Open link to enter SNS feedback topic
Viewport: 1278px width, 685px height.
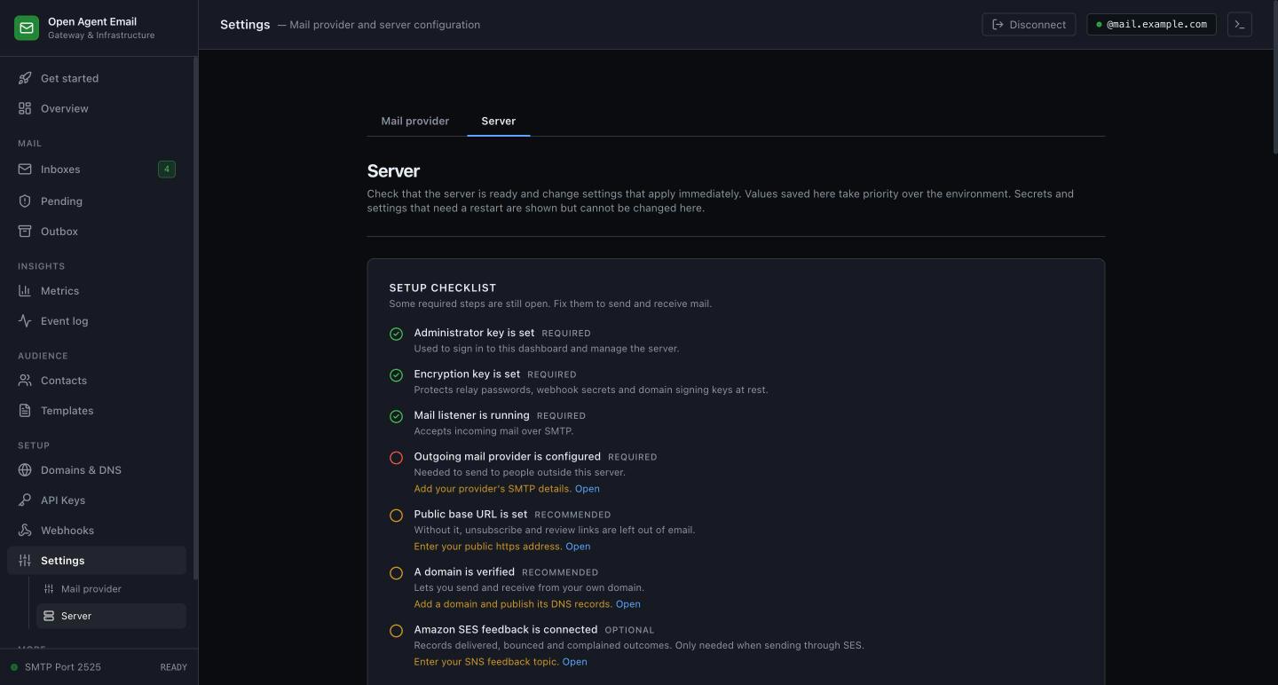tap(574, 662)
